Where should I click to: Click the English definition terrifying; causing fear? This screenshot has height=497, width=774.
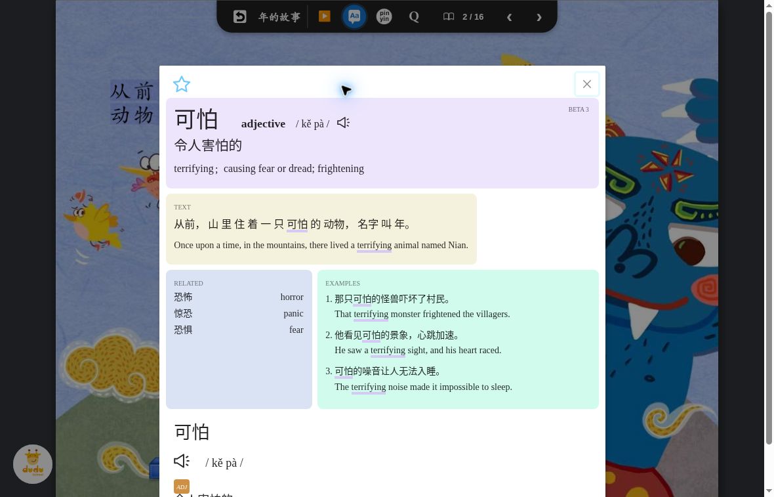tap(269, 169)
